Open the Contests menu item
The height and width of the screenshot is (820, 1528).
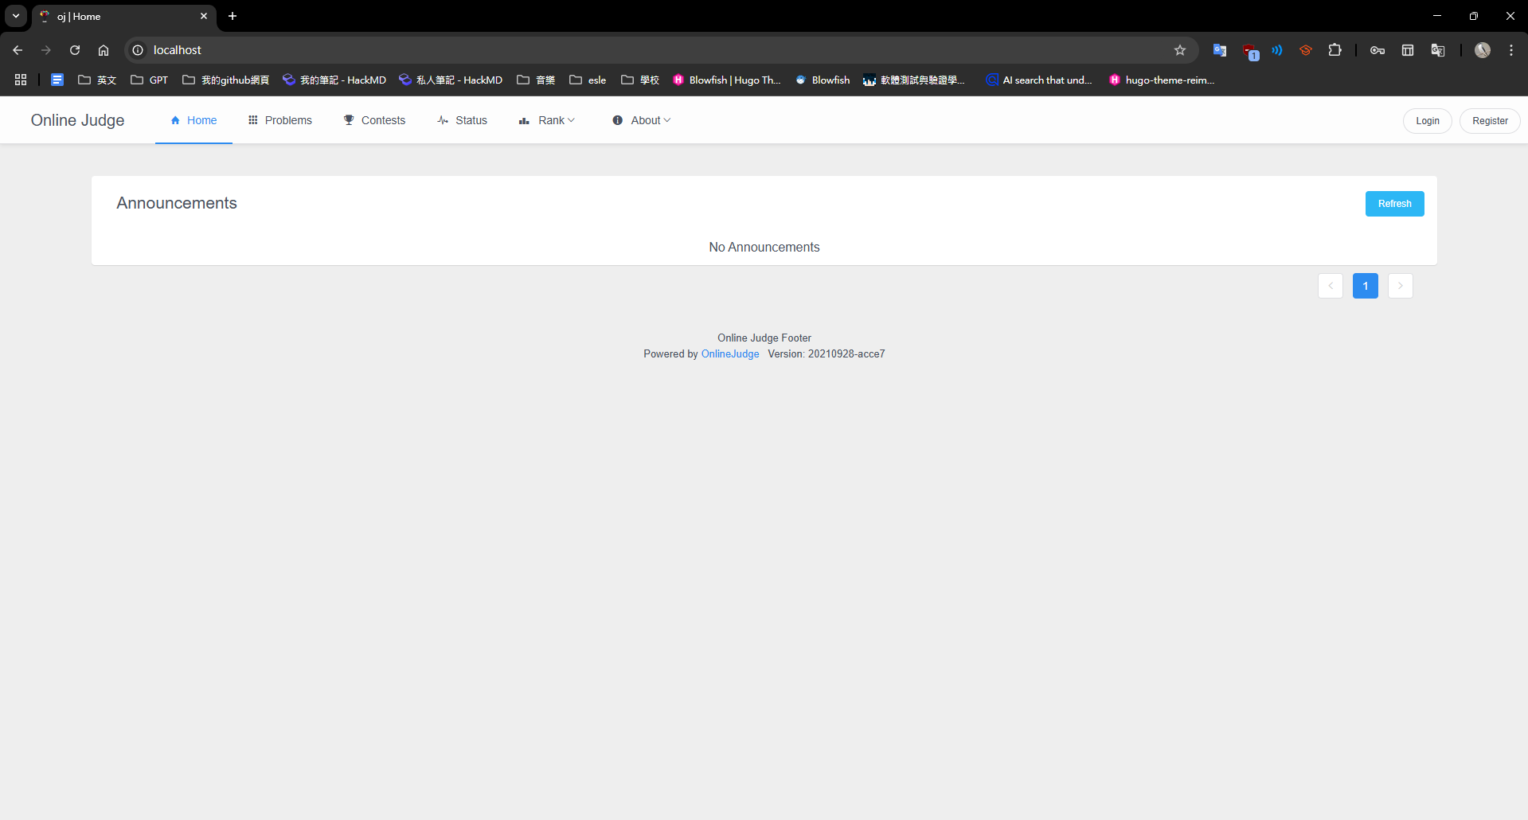(374, 120)
